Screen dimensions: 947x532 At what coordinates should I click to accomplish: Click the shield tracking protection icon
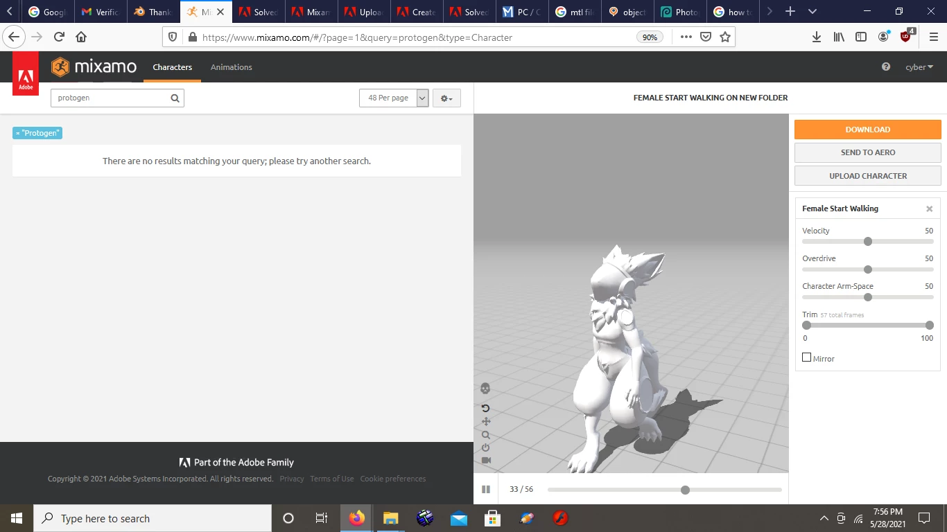point(173,37)
